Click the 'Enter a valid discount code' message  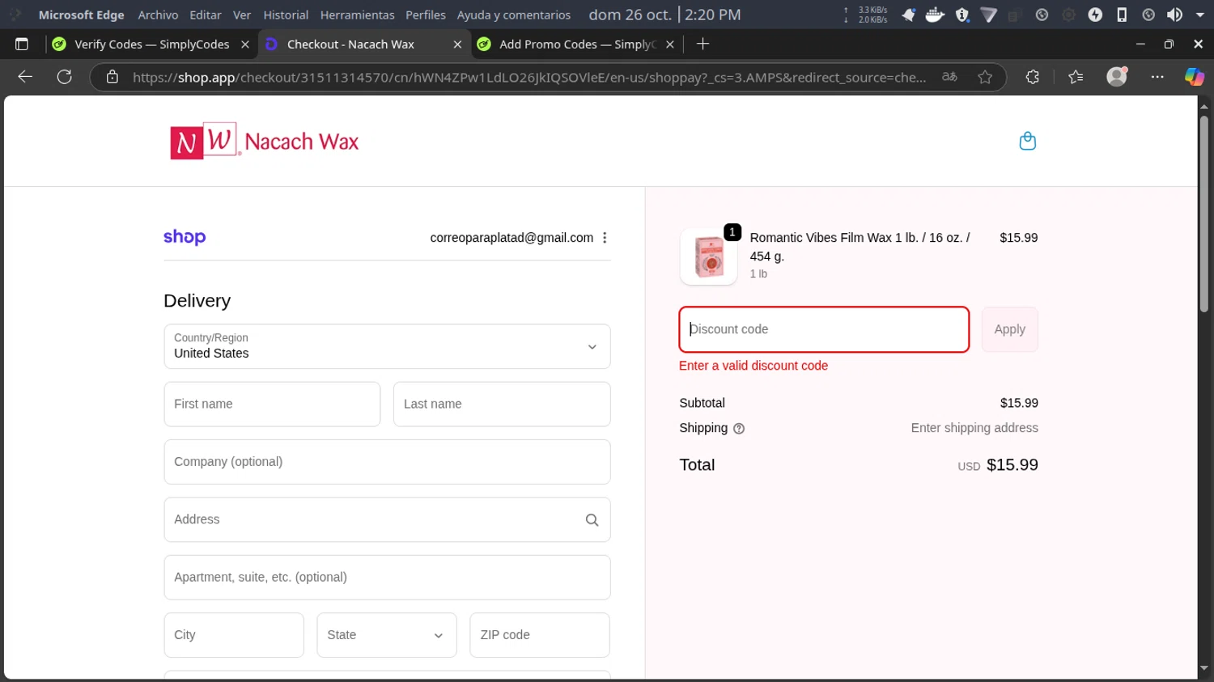[x=753, y=366]
